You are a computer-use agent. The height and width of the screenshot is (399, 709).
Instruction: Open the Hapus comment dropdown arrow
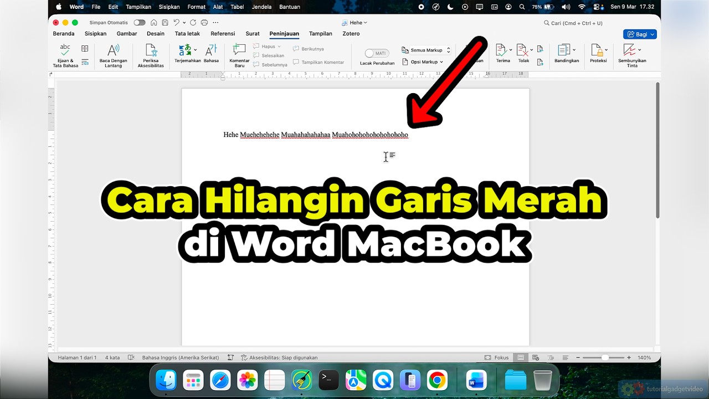click(x=279, y=47)
